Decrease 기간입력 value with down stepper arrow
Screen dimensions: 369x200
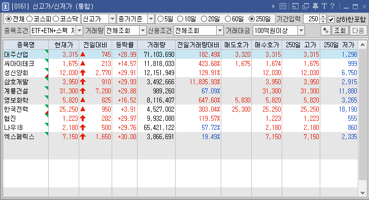click(323, 21)
